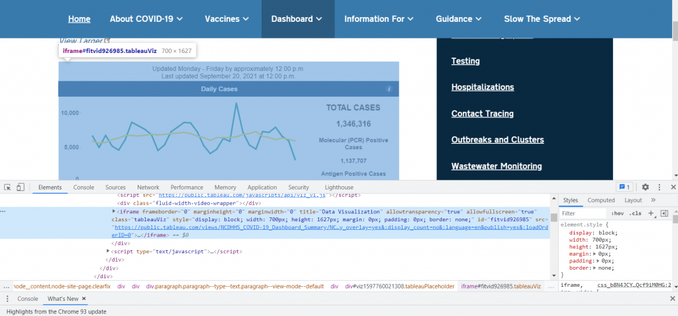Select the iframe#fitvid926985.tableauViz breadcrumb
Image resolution: width=678 pixels, height=316 pixels.
pos(501,287)
